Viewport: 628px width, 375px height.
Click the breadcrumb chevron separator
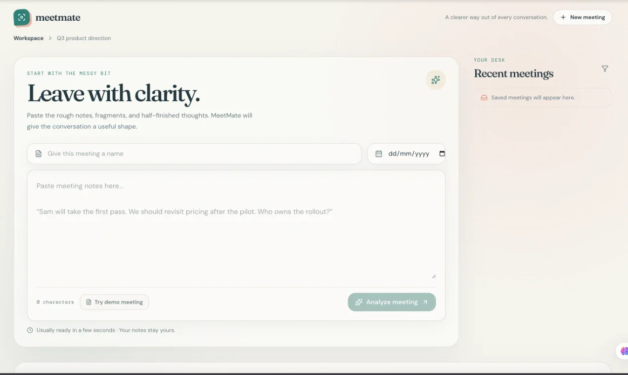tap(50, 38)
